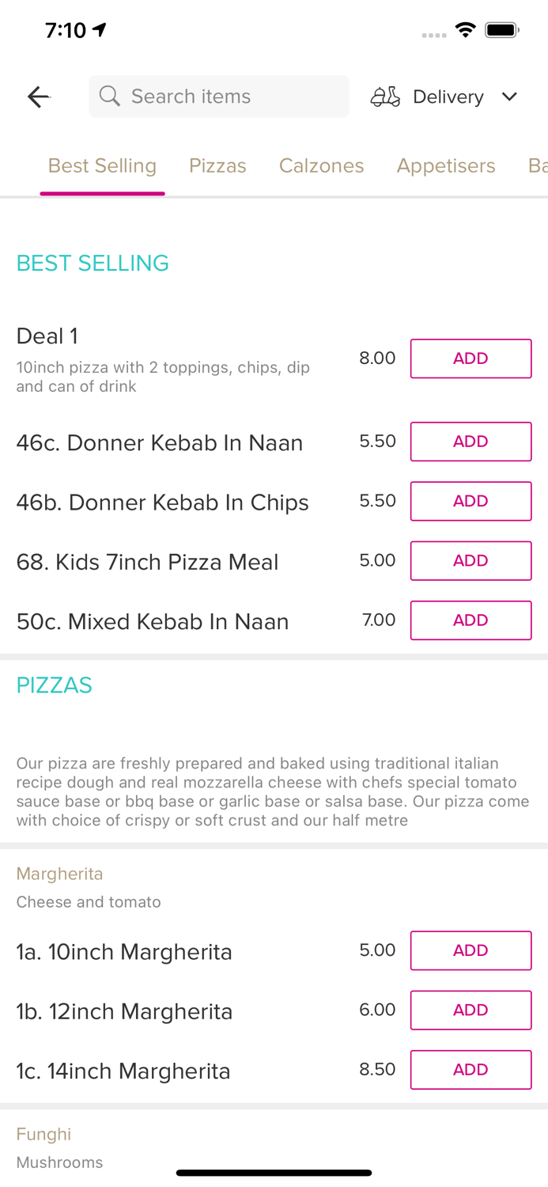Open the Appetisers tab
Screen dimensions: 548x1187
(446, 166)
